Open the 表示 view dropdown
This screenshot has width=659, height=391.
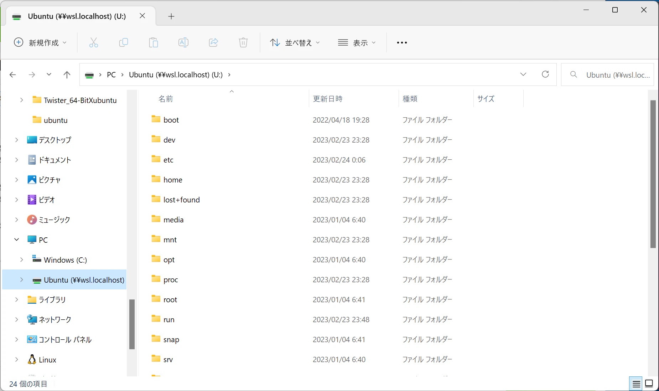(x=357, y=43)
